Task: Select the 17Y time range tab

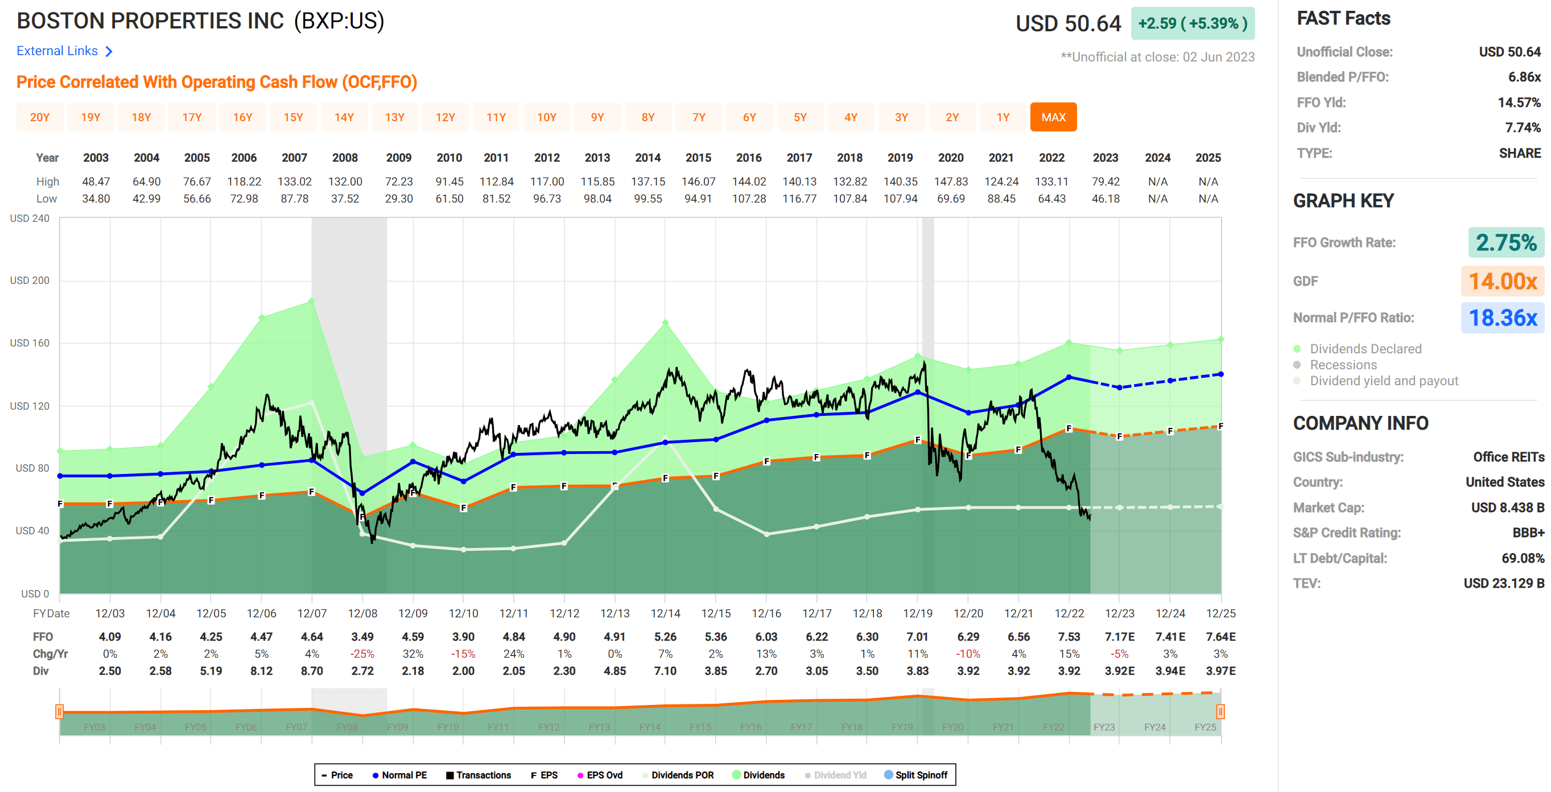Action: [192, 117]
